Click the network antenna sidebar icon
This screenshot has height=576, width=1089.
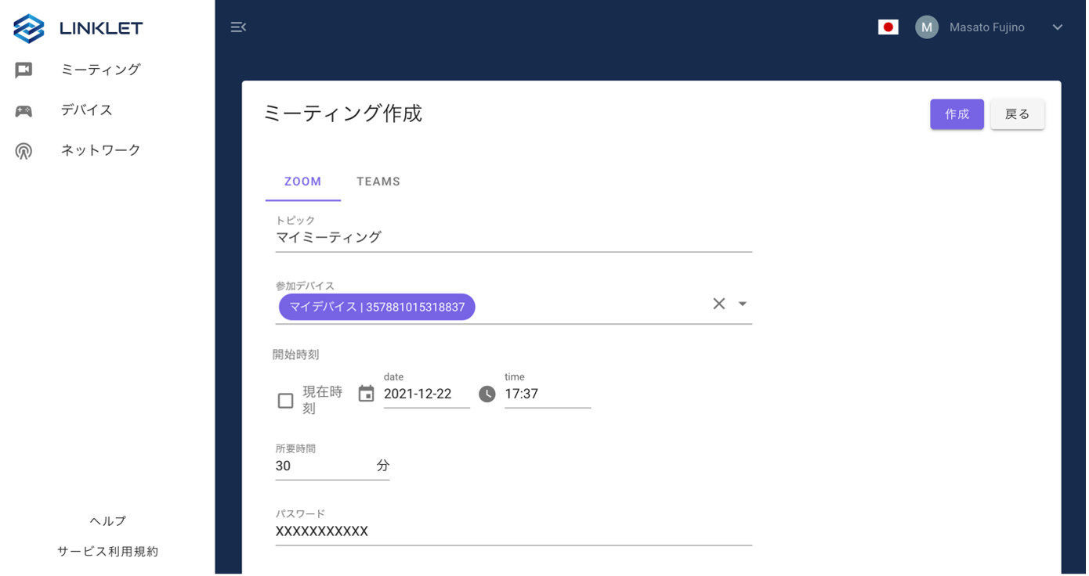24,151
